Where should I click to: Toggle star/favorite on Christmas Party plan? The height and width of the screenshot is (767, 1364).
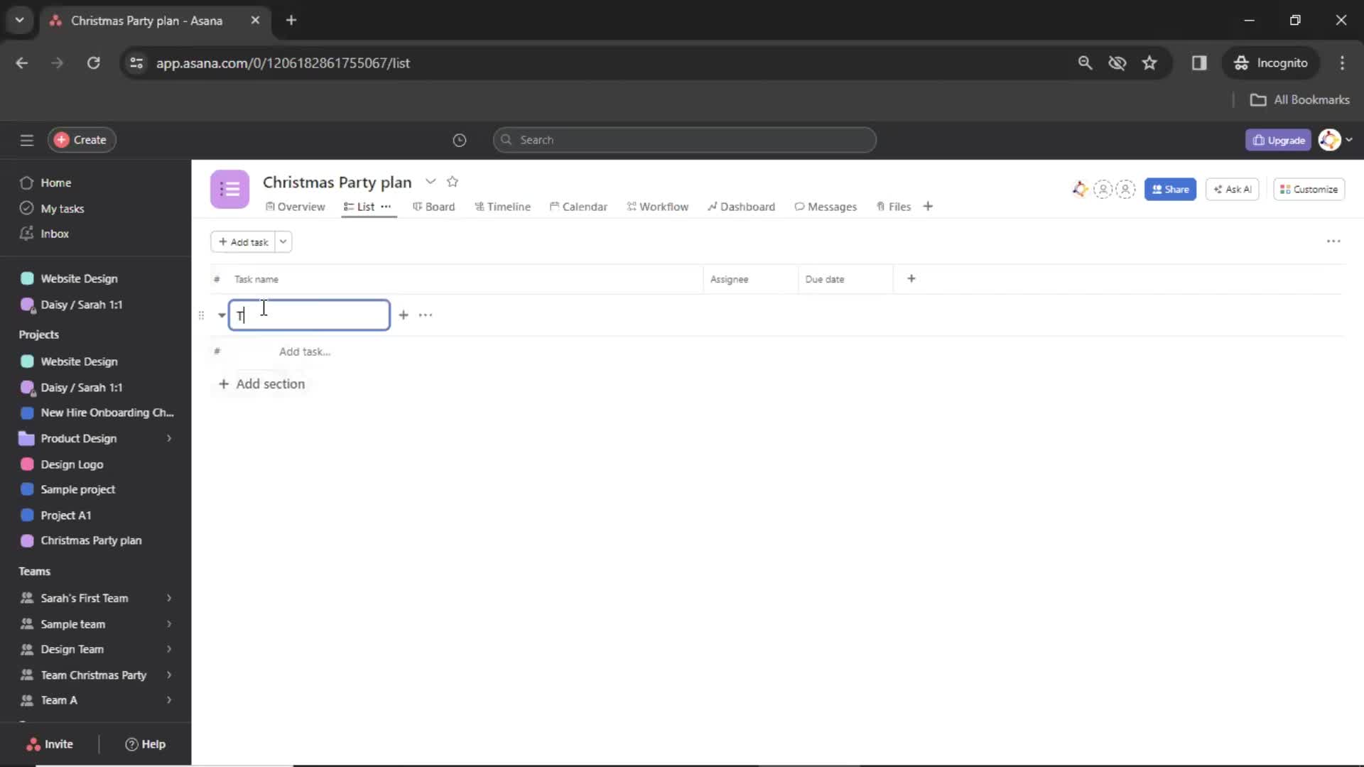pyautogui.click(x=453, y=182)
